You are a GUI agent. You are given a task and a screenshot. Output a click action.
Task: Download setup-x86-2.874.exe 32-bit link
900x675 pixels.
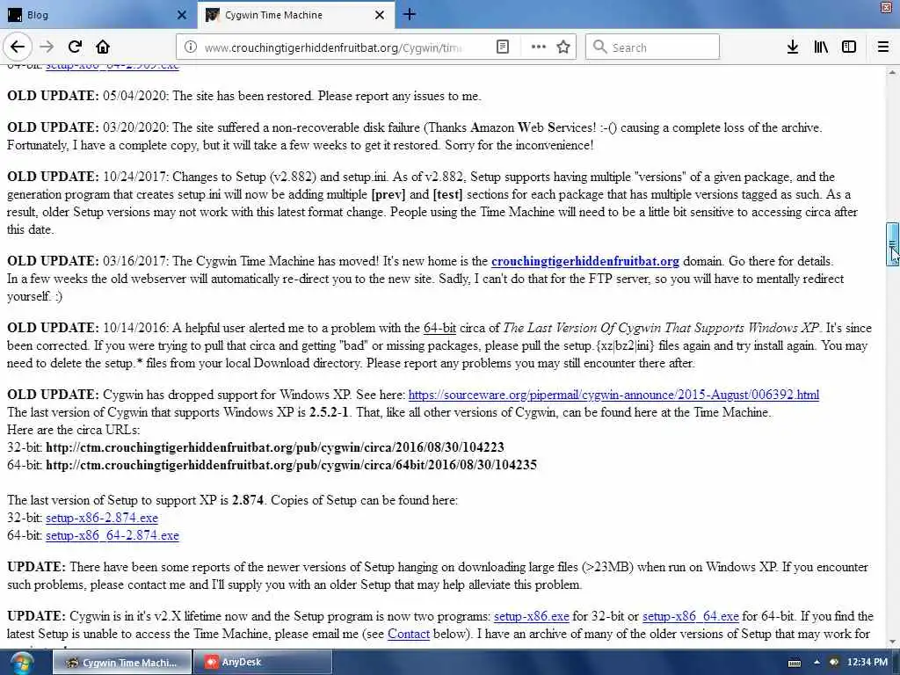pos(102,518)
